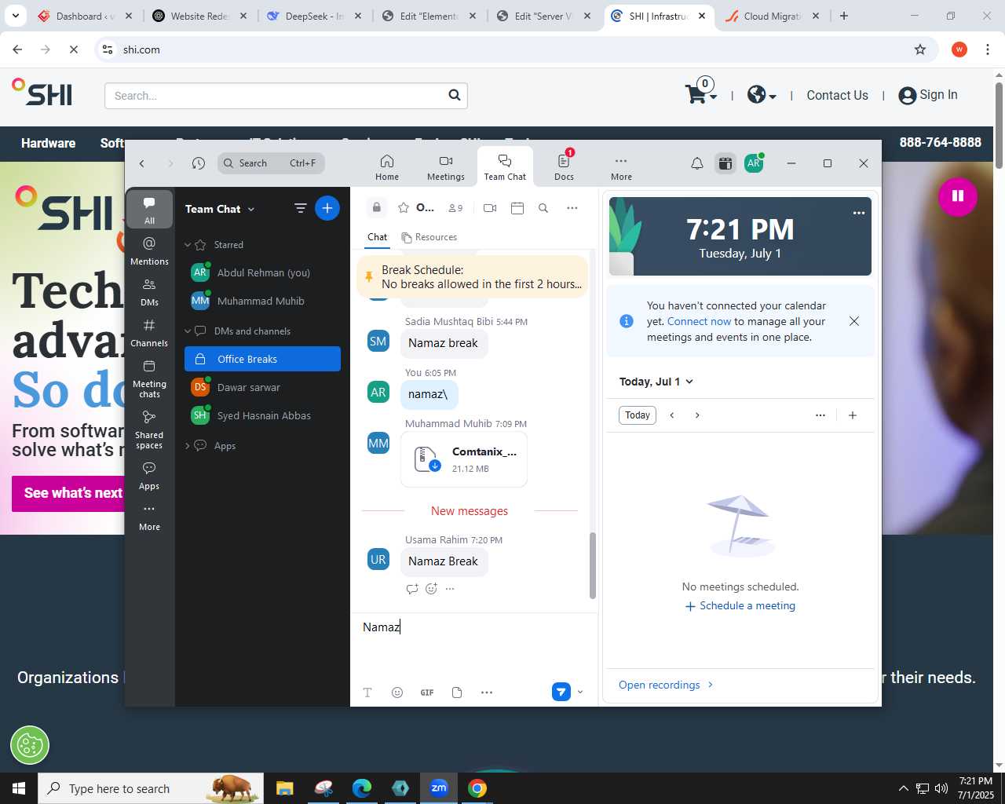Click the Zoom icon in Windows taskbar
Image resolution: width=1005 pixels, height=804 pixels.
coord(438,788)
